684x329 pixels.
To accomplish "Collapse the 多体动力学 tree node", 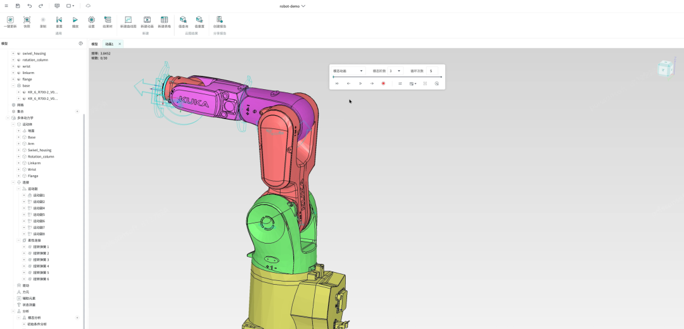I will (x=8, y=118).
